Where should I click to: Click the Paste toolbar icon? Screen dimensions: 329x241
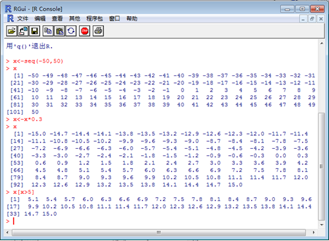59,31
